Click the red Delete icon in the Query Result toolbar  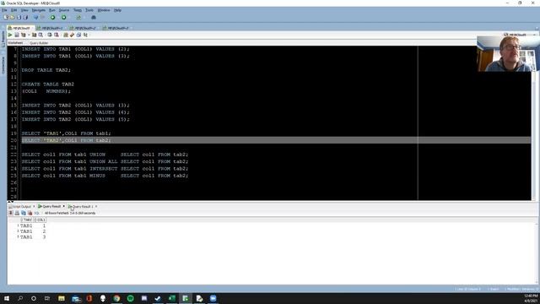tap(30, 214)
